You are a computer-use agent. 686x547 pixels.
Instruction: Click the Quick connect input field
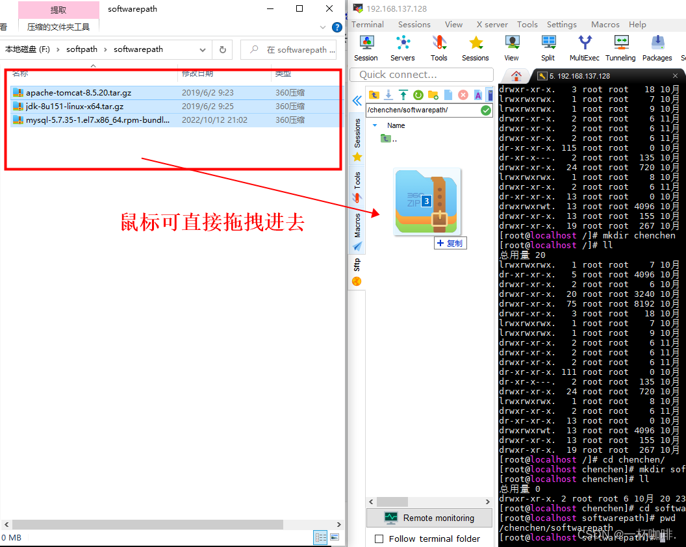[x=421, y=75]
